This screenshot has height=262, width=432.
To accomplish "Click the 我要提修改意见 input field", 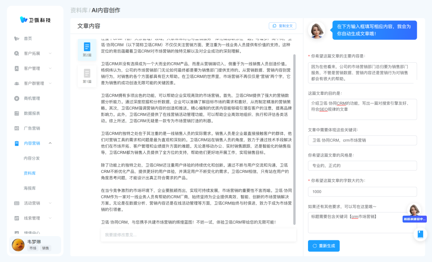I will tap(198, 235).
